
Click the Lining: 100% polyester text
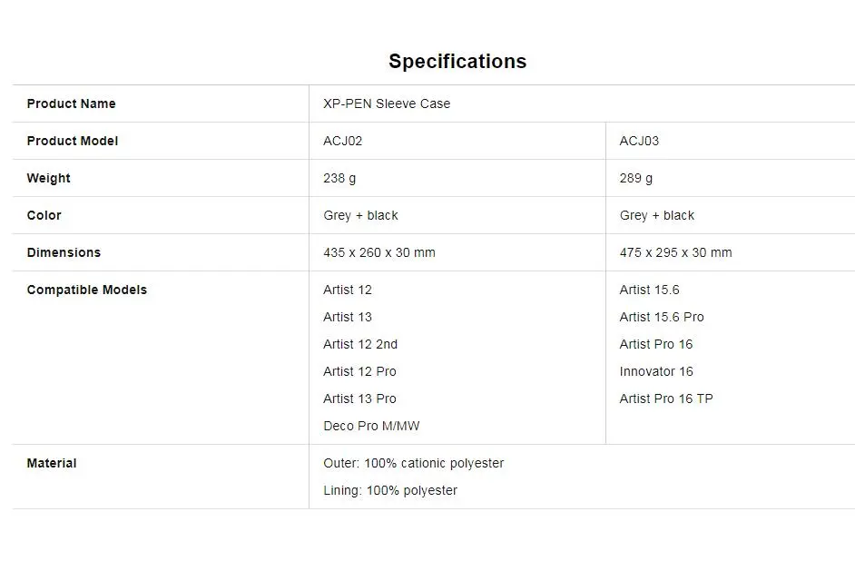390,491
